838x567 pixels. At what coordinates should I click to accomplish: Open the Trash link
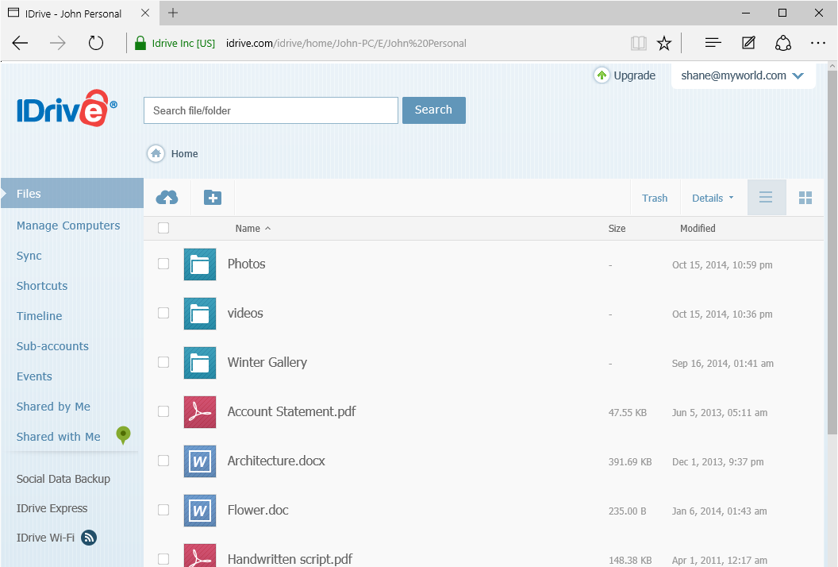[655, 199]
